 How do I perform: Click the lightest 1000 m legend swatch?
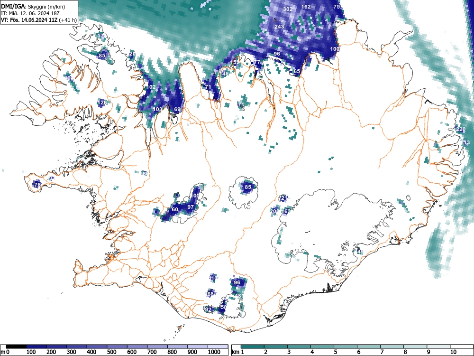point(218,347)
